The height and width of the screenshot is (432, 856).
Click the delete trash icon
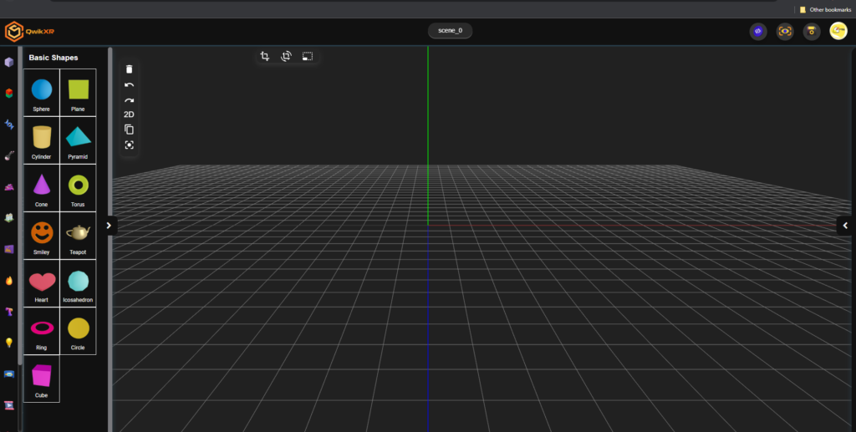(129, 69)
